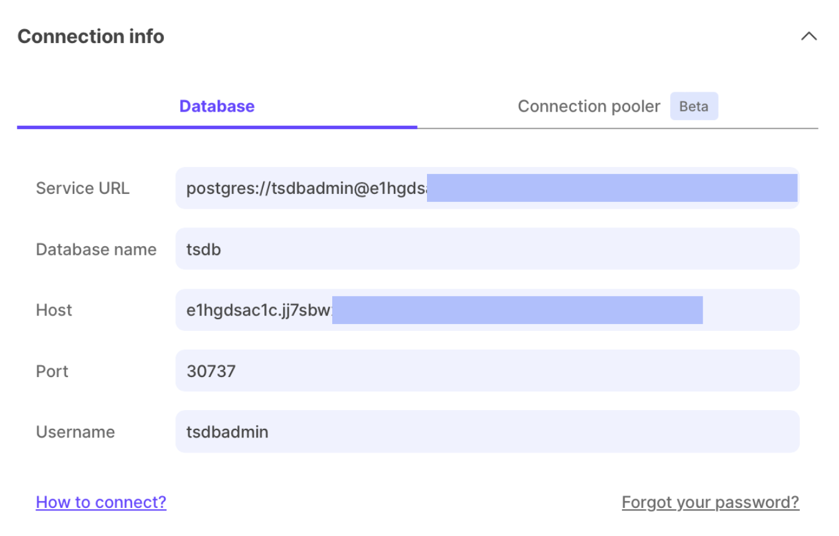Click the Port label
839x536 pixels.
tap(52, 371)
